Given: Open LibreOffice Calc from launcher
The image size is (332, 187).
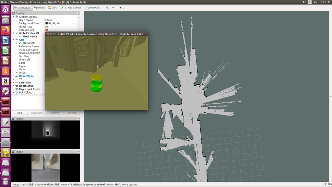Looking at the screenshot, I should [6, 51].
